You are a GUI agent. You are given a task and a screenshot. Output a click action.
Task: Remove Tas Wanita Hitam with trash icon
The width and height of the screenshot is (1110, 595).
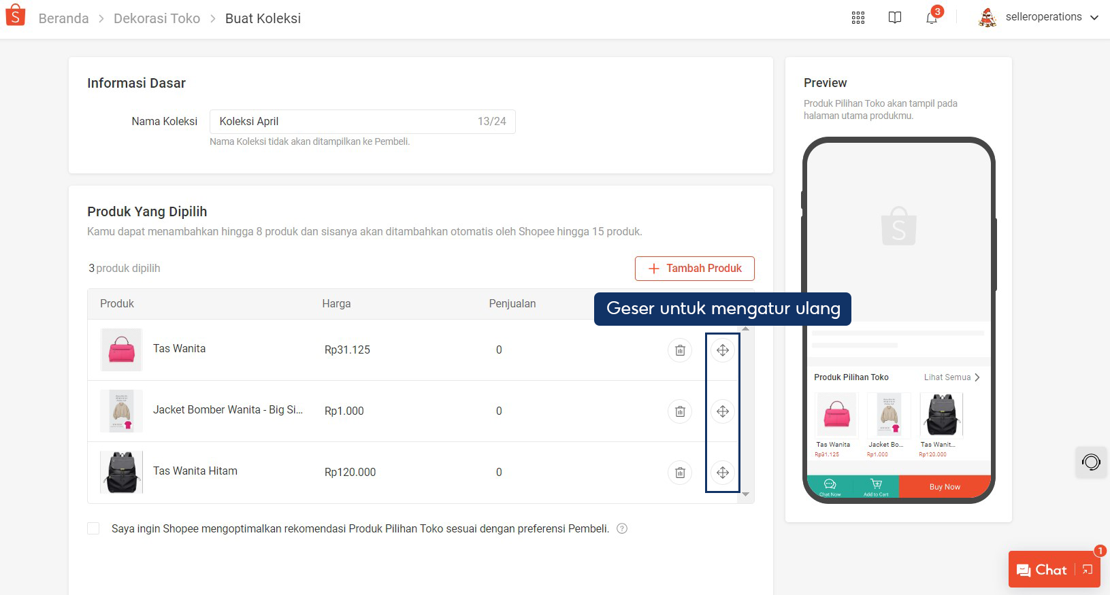(x=680, y=473)
